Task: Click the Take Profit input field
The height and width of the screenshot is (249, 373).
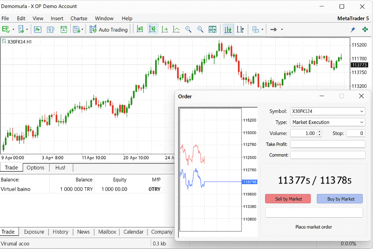Action: pos(327,144)
